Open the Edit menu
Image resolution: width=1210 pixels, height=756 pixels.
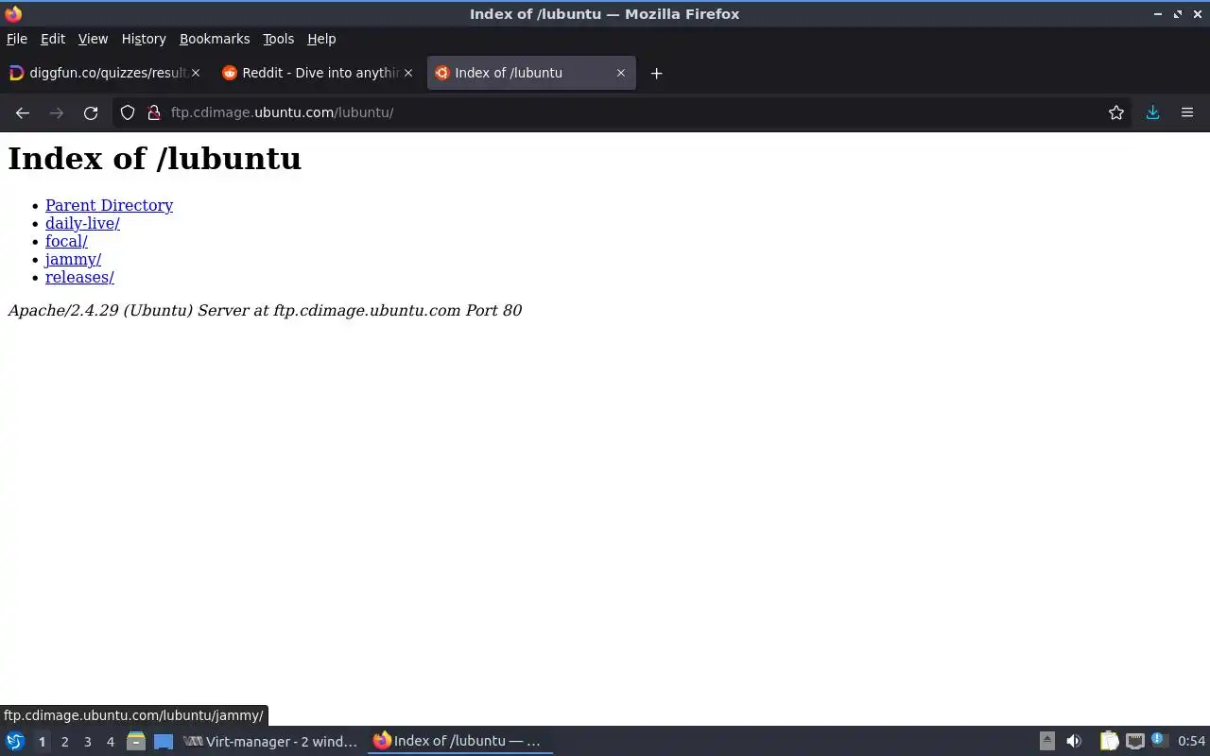[x=53, y=39]
